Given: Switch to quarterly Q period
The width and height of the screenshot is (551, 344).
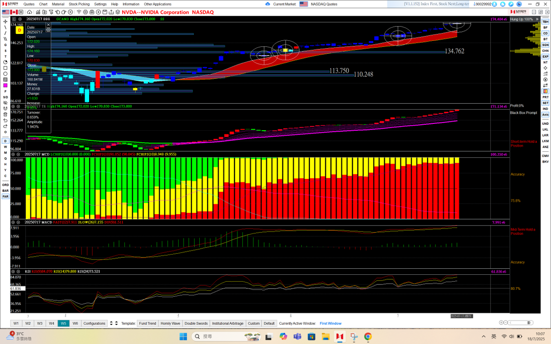Looking at the screenshot, I should pos(6,158).
